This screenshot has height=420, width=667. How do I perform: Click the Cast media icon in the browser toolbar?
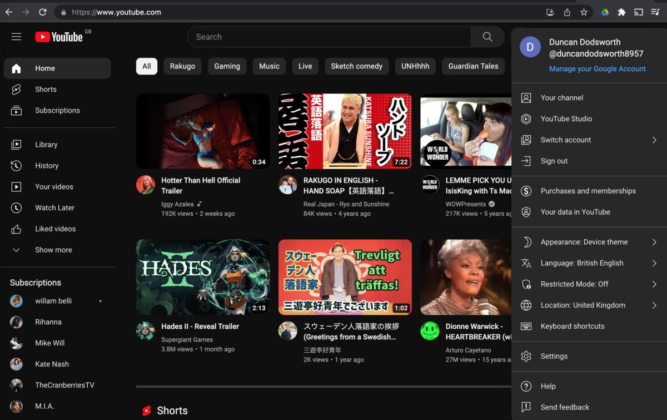tap(638, 12)
